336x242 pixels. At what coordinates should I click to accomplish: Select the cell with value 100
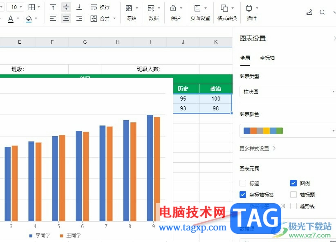216,99
